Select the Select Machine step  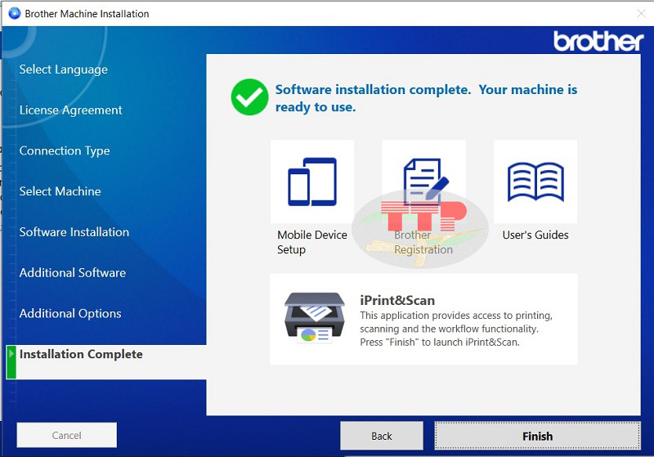click(x=60, y=191)
